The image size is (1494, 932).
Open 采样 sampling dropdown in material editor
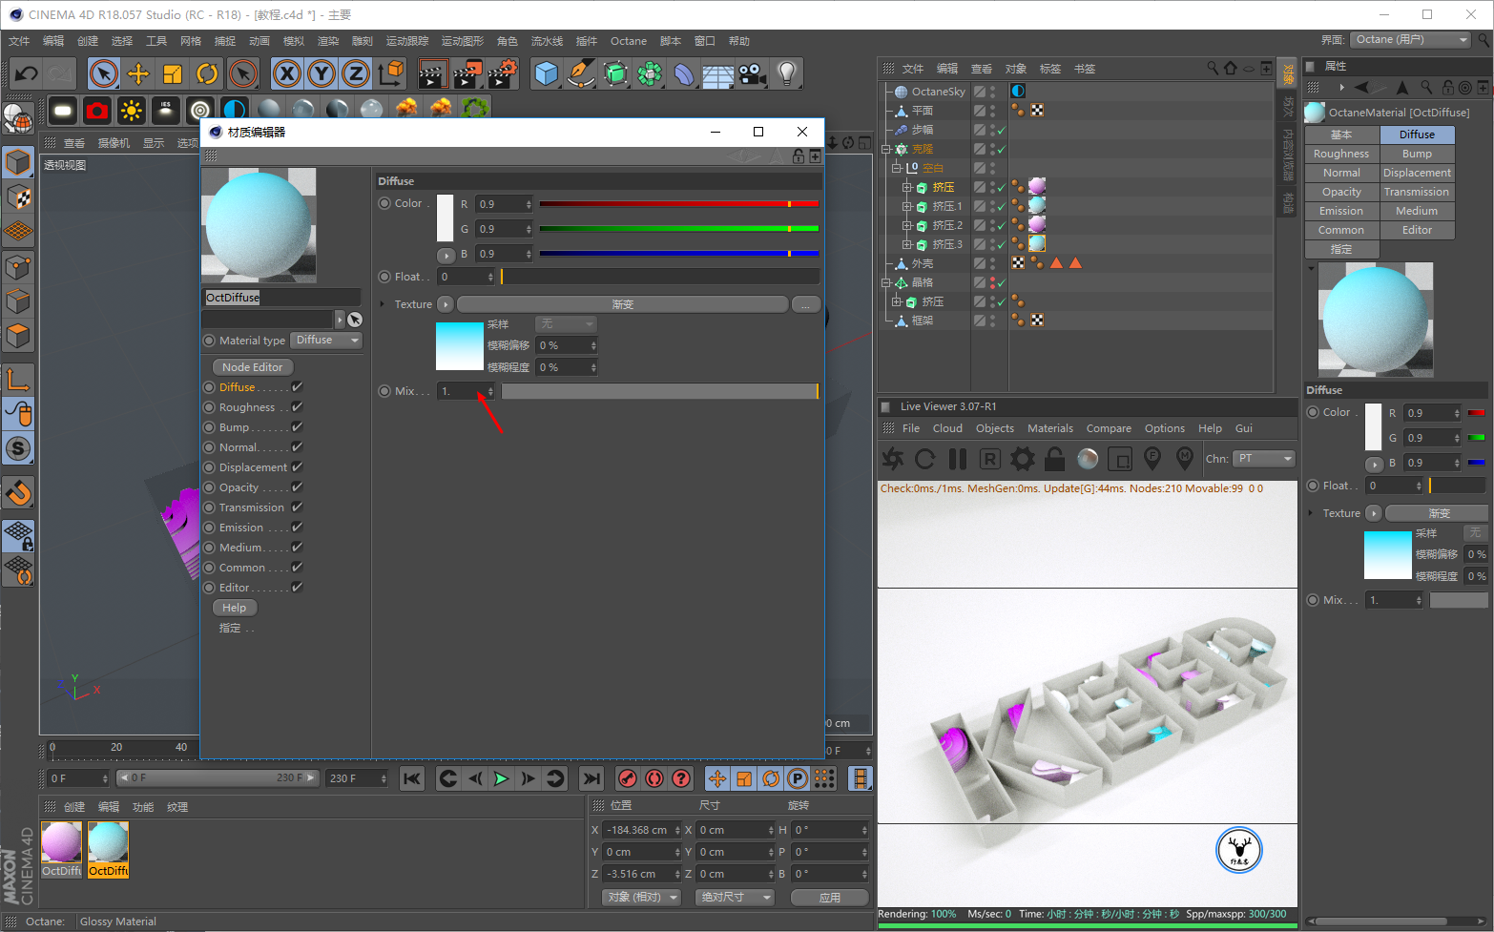pos(566,324)
